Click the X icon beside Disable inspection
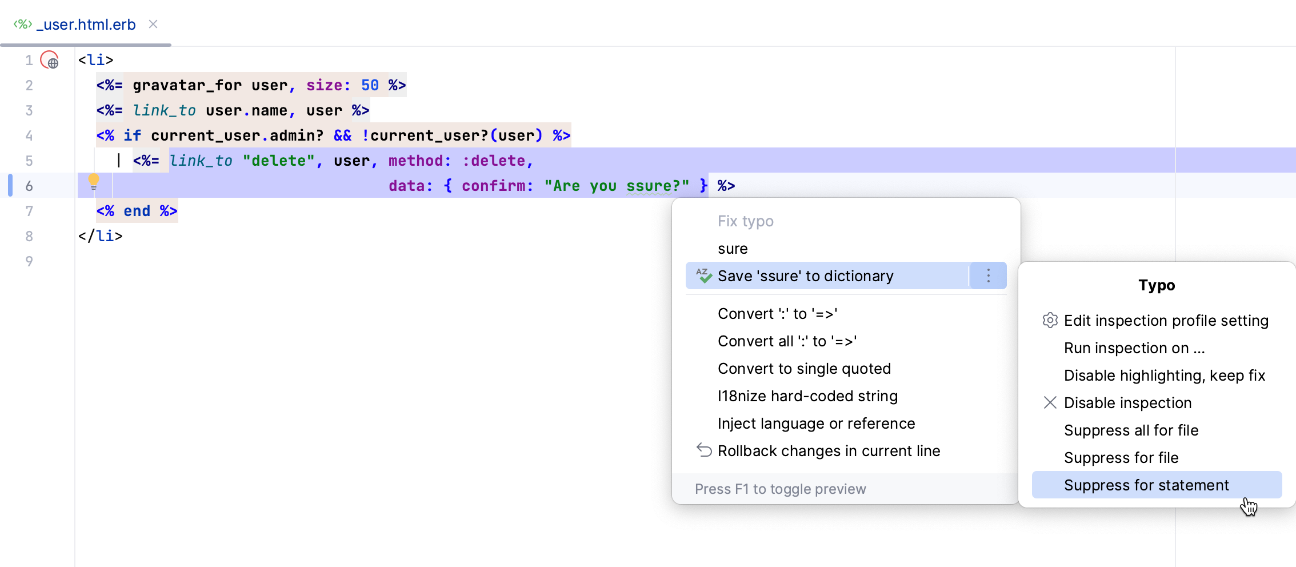The width and height of the screenshot is (1296, 567). coord(1050,402)
